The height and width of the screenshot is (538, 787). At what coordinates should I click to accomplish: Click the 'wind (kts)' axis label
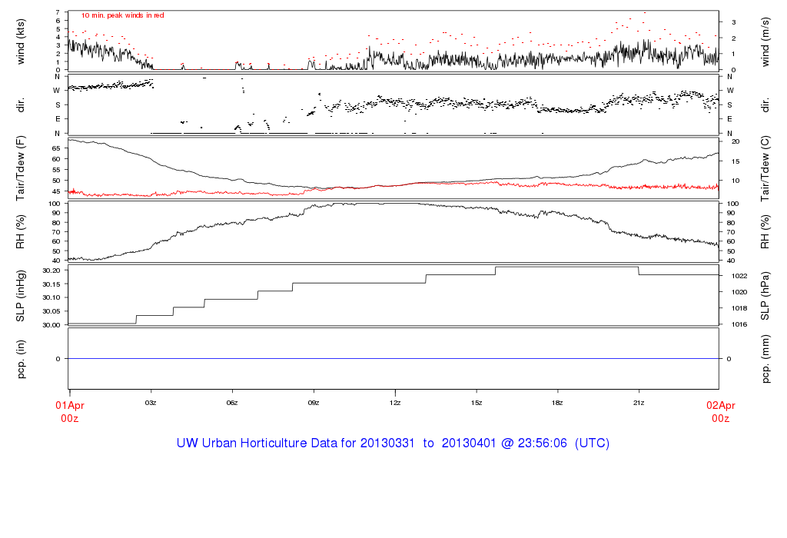(x=21, y=42)
